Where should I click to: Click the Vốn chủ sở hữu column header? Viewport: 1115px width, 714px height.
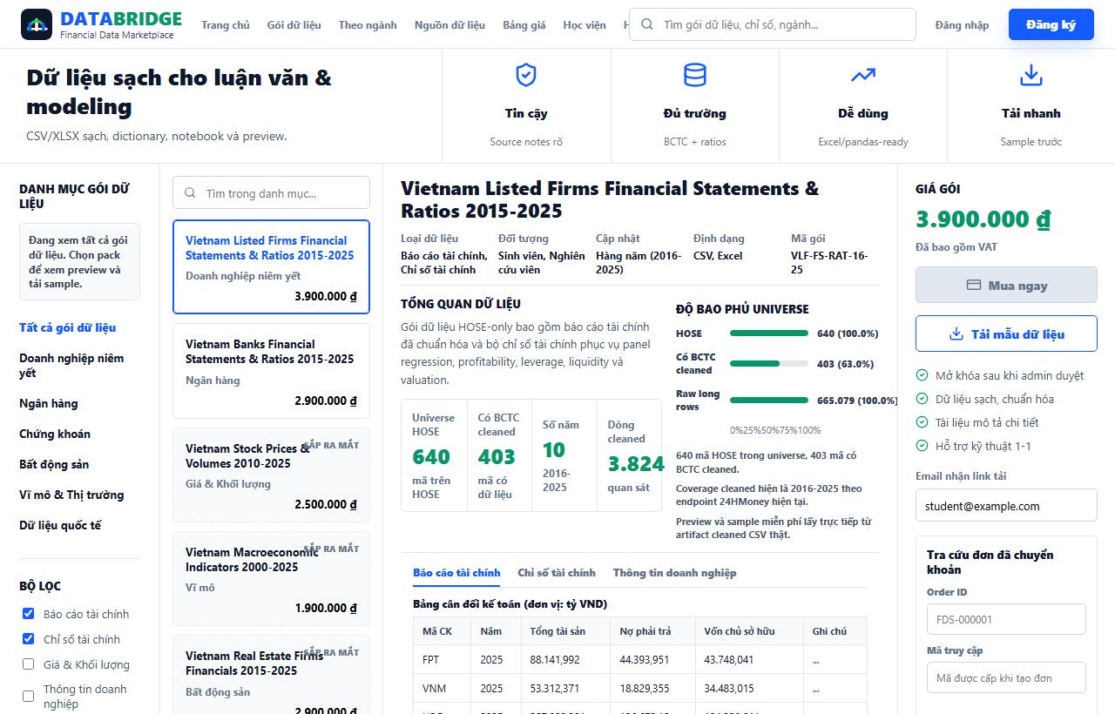[x=749, y=631]
